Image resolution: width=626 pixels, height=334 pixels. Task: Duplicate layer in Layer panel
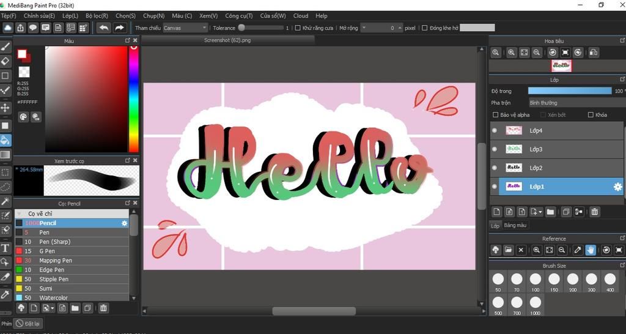[565, 212]
